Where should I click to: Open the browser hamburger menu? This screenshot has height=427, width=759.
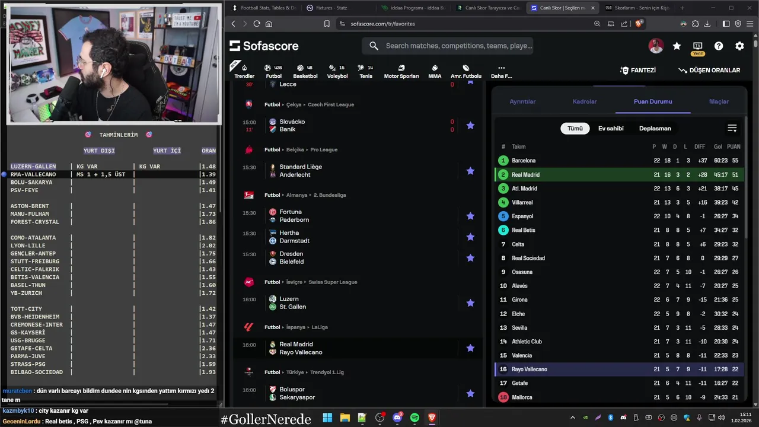750,24
